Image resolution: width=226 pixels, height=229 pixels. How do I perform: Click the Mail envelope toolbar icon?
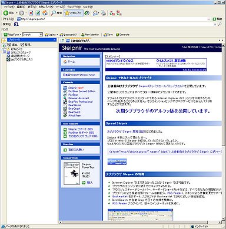click(95, 13)
